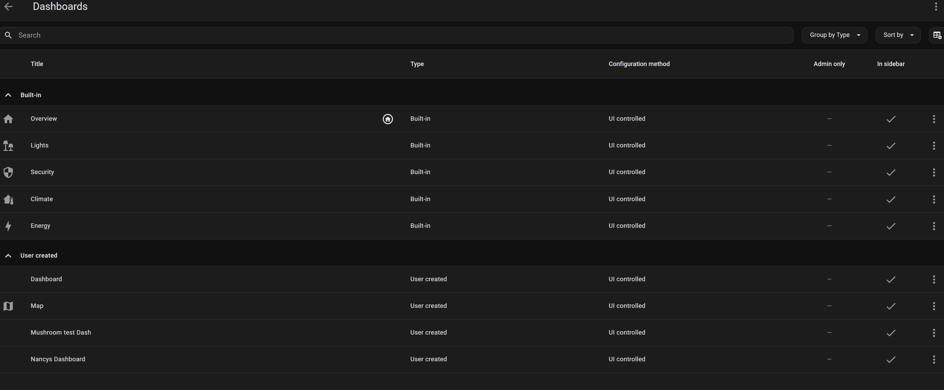944x390 pixels.
Task: Click the back arrow icon
Action: (x=8, y=6)
